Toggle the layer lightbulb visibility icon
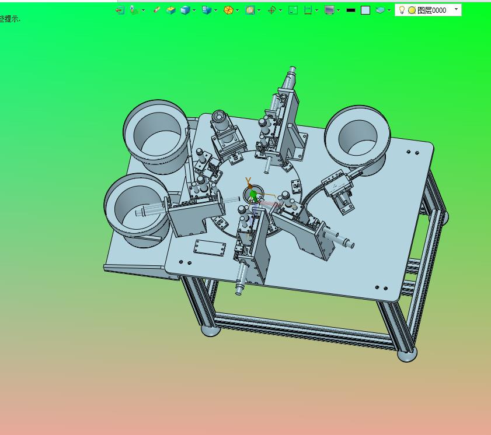 coord(402,10)
